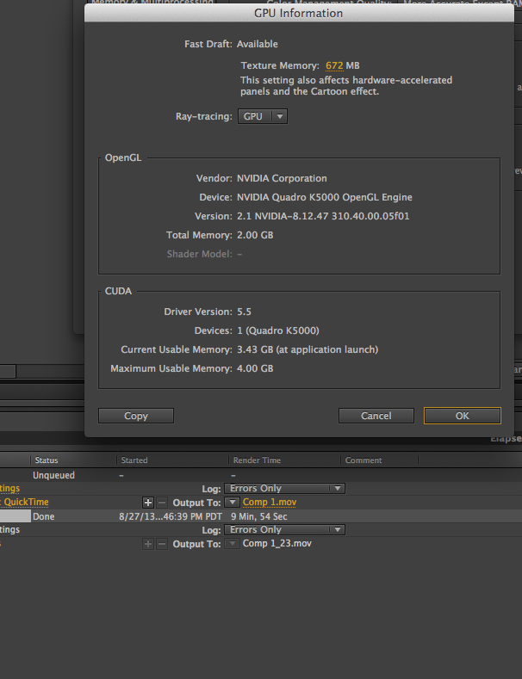Open the Log dropdown above Comp 1.mov
This screenshot has height=679, width=522.
click(x=284, y=489)
